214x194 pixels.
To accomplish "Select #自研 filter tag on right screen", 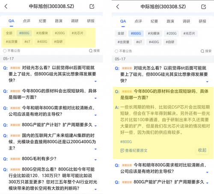I will 170,42.
